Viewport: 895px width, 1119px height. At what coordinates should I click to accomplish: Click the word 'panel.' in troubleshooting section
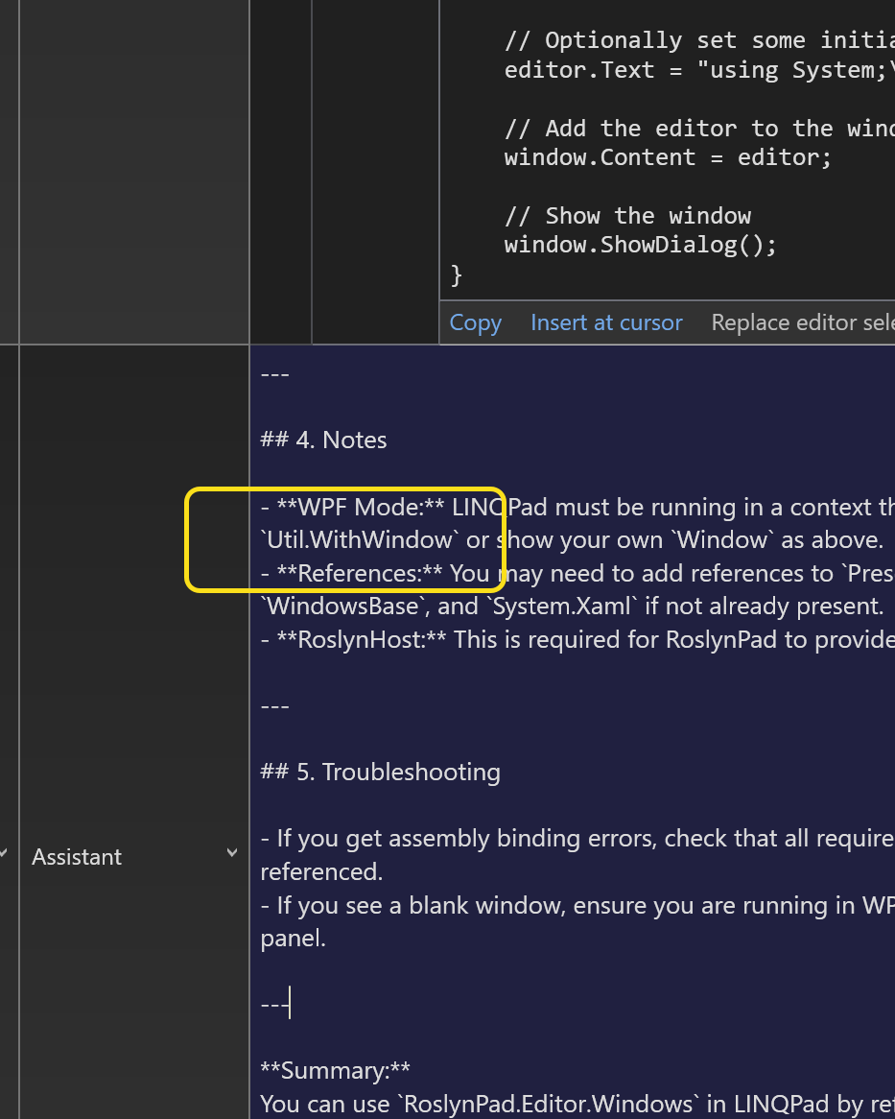point(294,939)
